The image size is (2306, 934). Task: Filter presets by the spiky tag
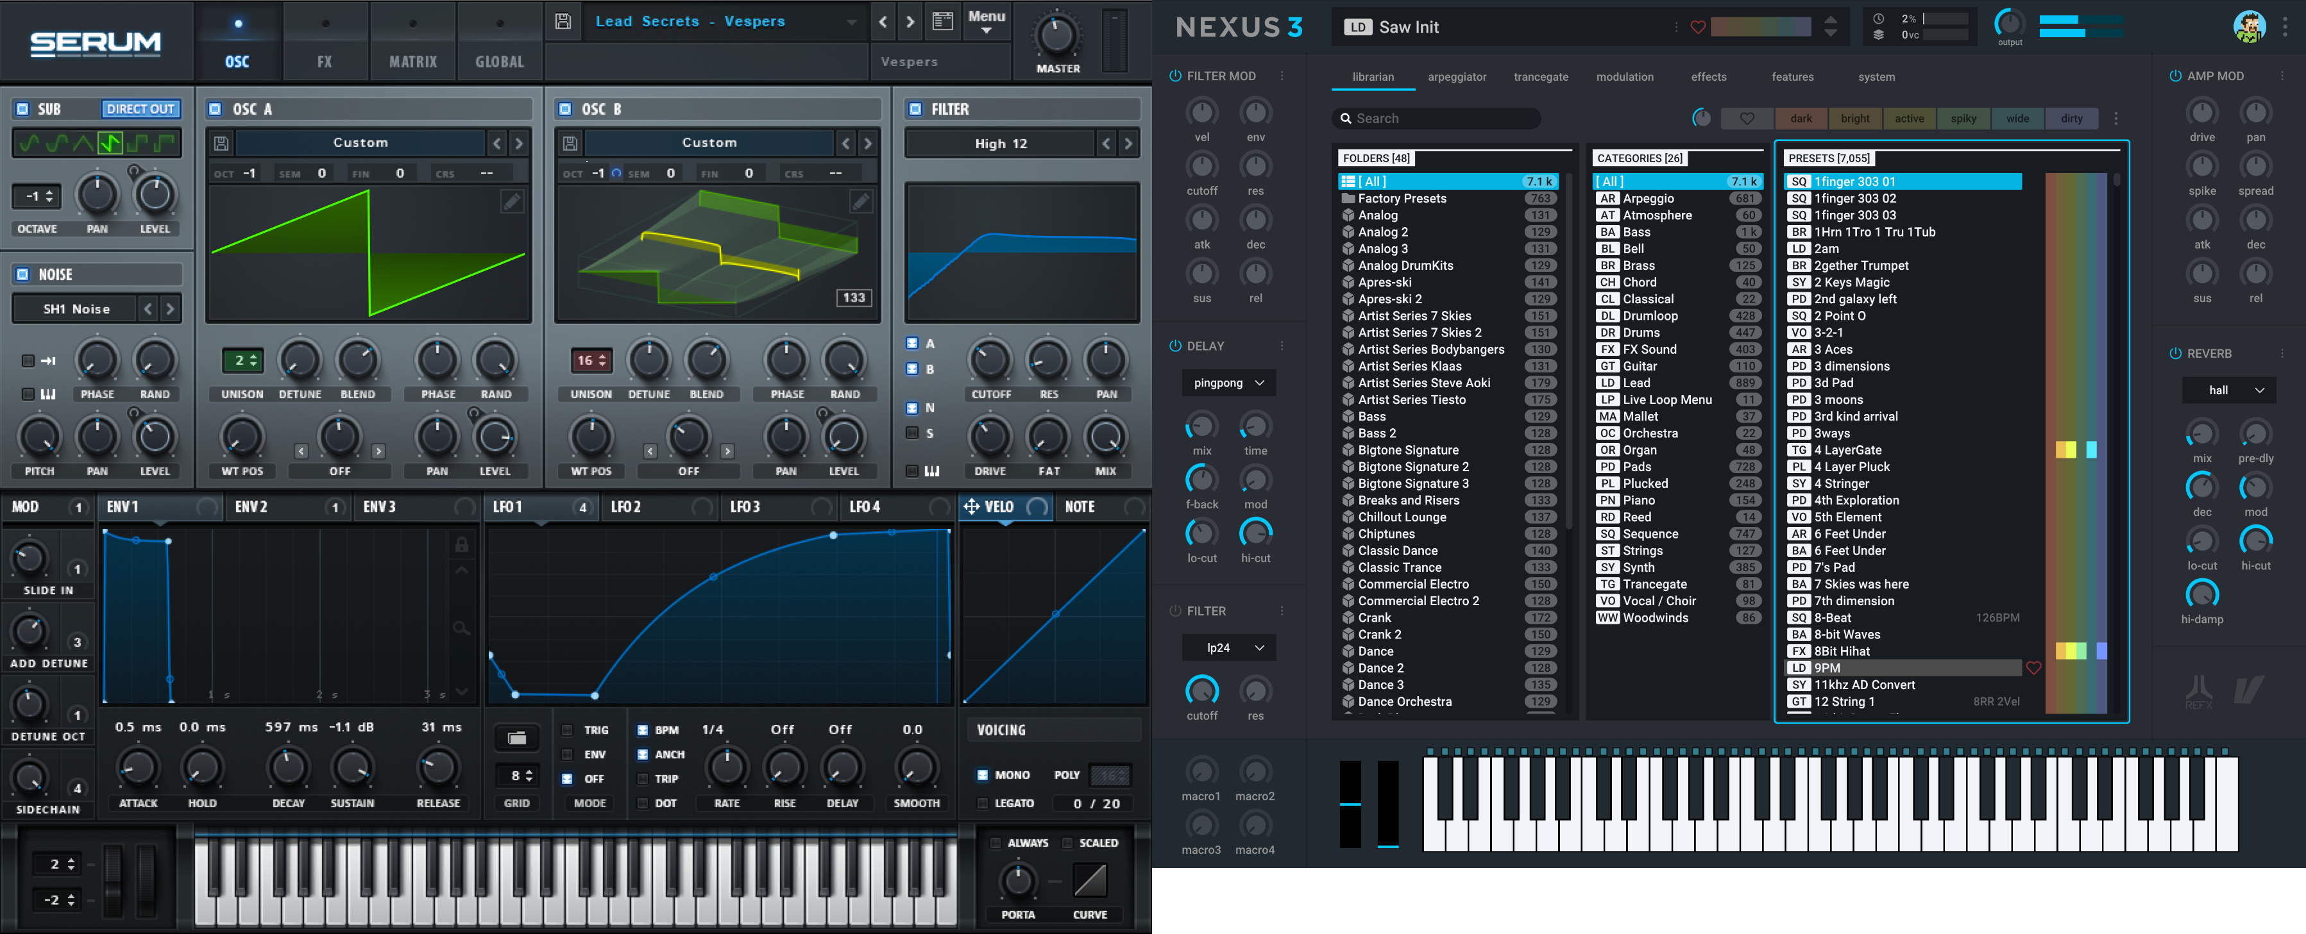tap(1963, 118)
